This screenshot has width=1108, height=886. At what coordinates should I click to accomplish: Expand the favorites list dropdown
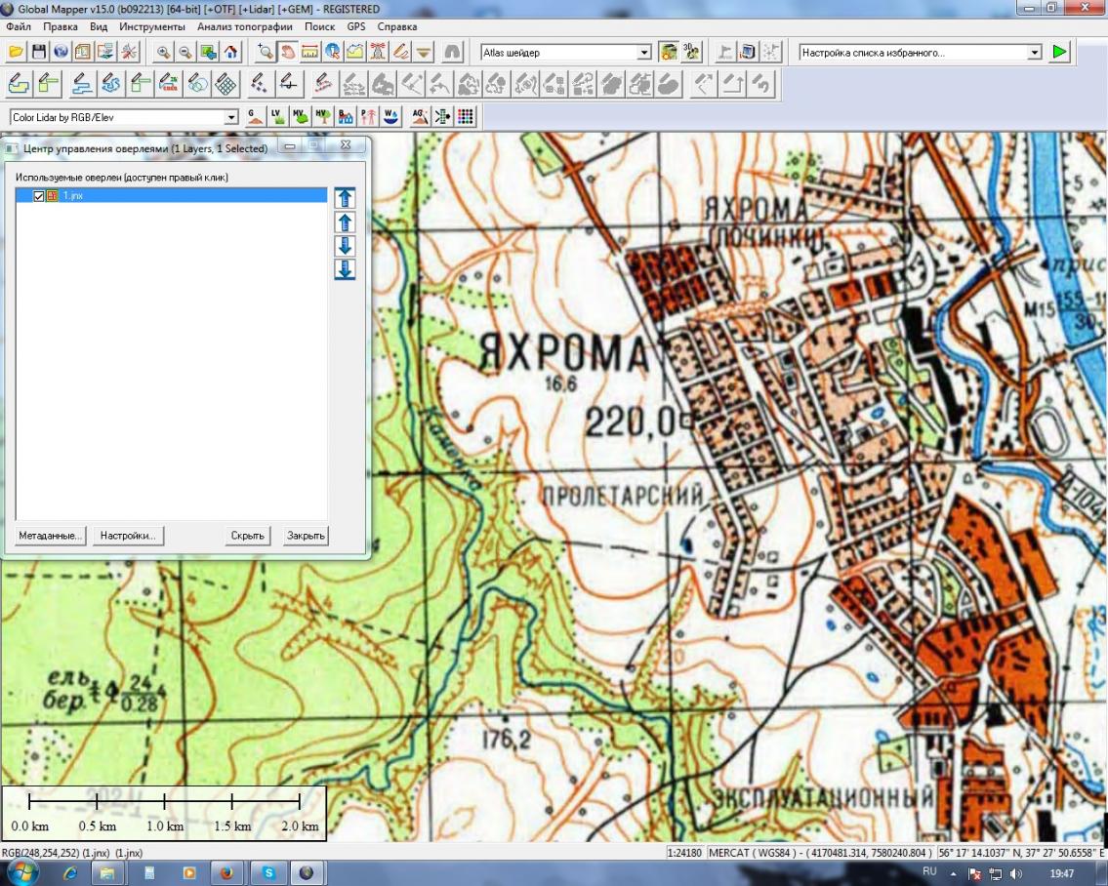click(1035, 53)
